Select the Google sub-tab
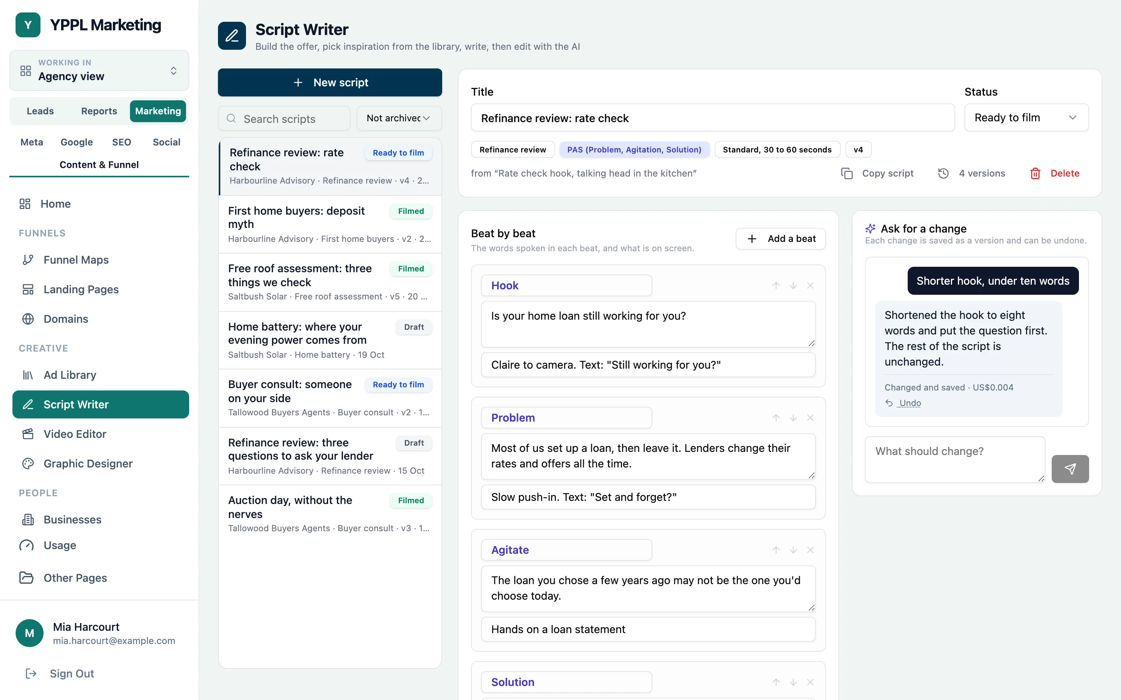Screen dimensions: 1121x700 [76, 142]
